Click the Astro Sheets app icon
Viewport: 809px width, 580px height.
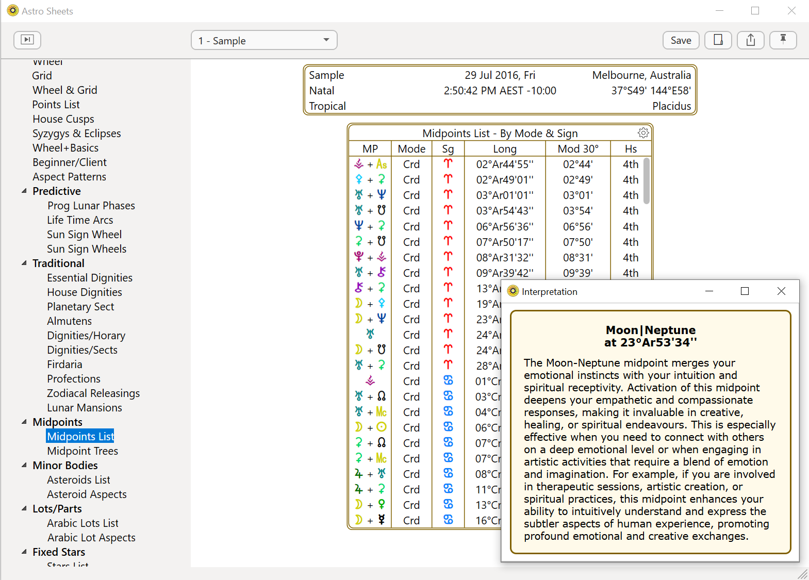pyautogui.click(x=13, y=10)
